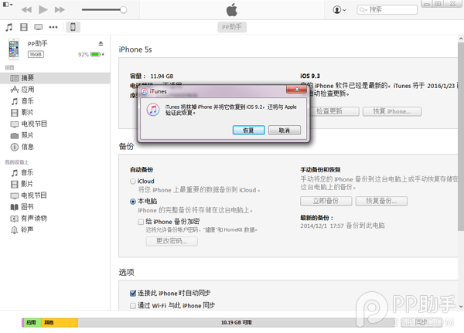Select the iCloud backup radio button
This screenshot has width=464, height=333.
click(133, 182)
